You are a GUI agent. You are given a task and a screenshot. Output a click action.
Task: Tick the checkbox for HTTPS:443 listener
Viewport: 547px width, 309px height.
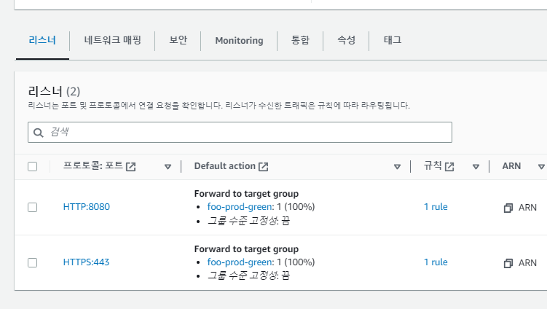click(x=32, y=262)
